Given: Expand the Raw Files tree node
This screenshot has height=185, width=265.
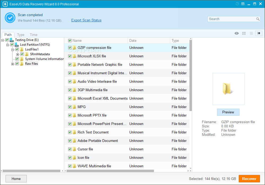Looking at the screenshot, I should point(12,64).
